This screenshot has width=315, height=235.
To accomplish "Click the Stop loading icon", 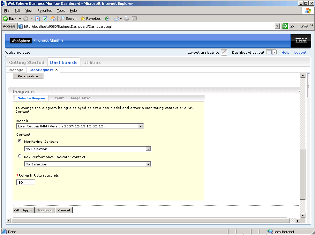I will 37,19.
